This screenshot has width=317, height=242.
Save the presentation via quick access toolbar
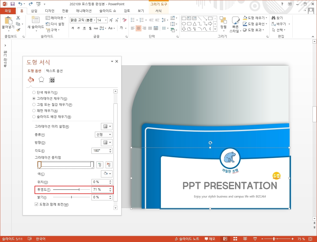(12, 4)
